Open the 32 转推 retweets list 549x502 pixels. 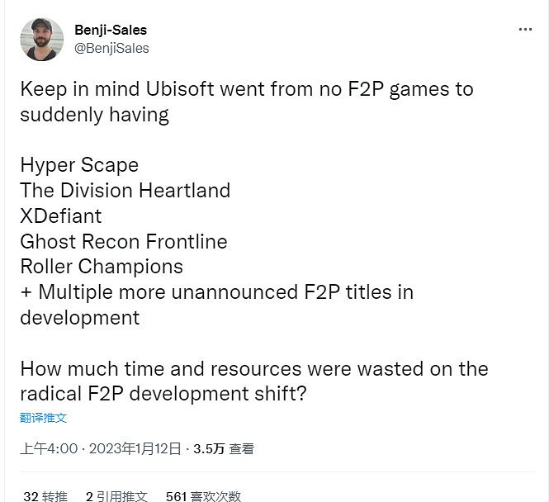(45, 495)
